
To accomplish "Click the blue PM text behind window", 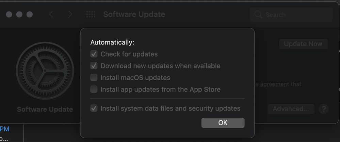I will pyautogui.click(x=4, y=129).
